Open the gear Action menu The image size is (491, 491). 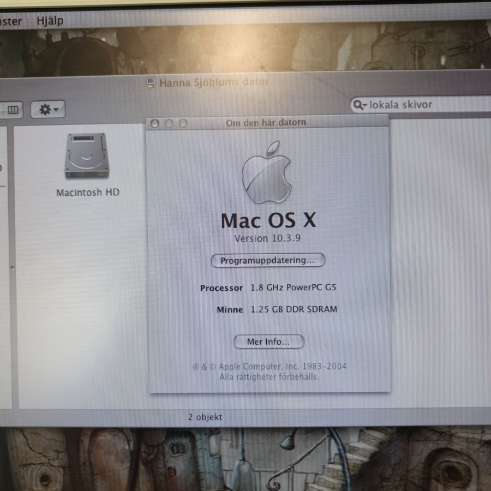tap(48, 110)
